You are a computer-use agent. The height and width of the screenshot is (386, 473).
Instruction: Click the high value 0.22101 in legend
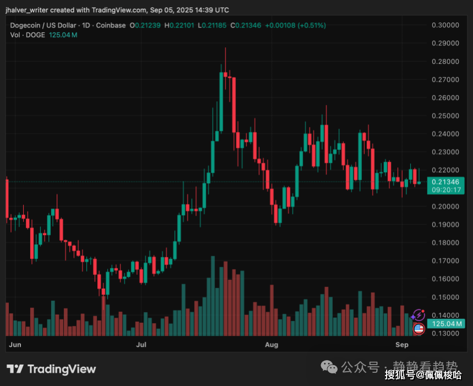(179, 25)
